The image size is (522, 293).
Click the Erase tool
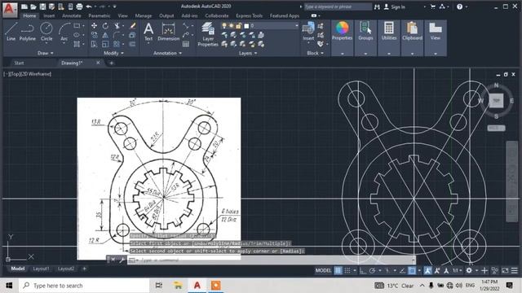click(x=132, y=25)
